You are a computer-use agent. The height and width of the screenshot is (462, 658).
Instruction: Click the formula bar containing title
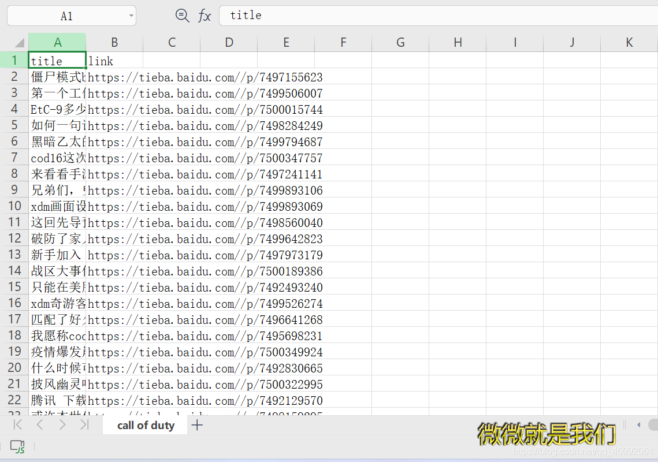[x=438, y=16]
